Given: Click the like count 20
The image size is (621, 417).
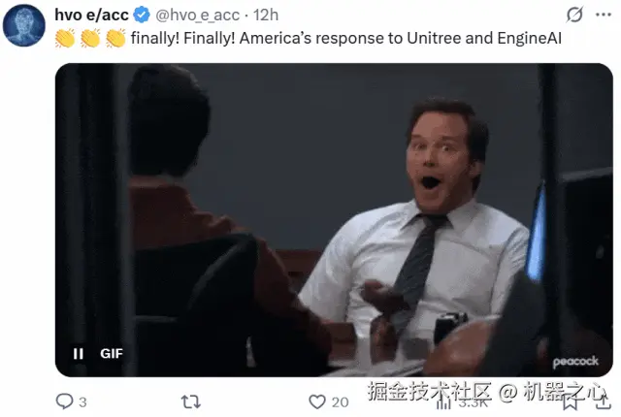Looking at the screenshot, I should coord(340,401).
